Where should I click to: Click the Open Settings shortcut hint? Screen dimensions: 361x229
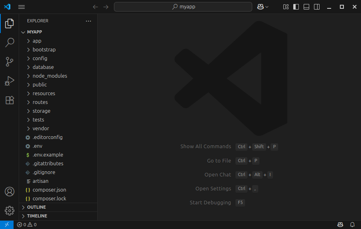[227, 189]
